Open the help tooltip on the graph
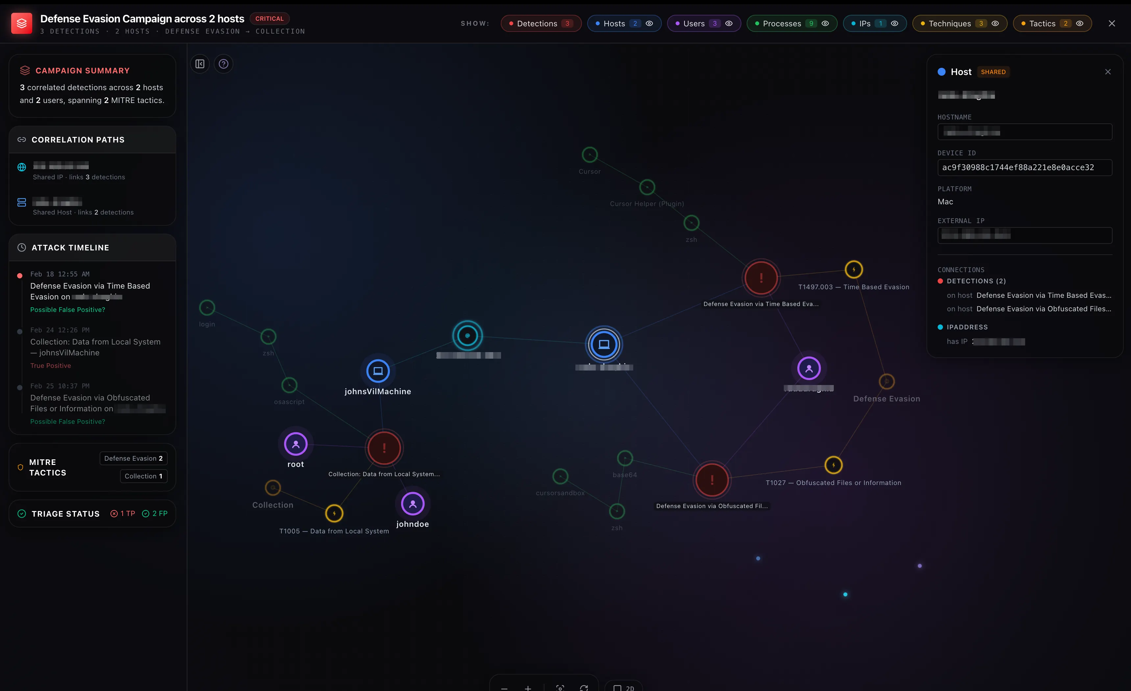Viewport: 1131px width, 691px height. (x=224, y=64)
